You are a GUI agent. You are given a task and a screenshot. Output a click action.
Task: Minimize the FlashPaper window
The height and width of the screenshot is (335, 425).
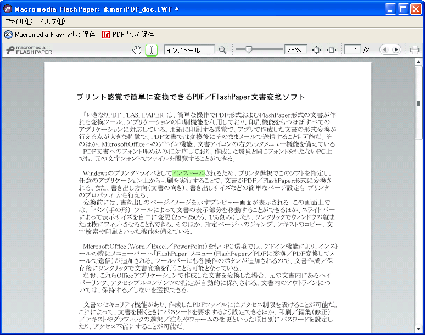click(390, 9)
